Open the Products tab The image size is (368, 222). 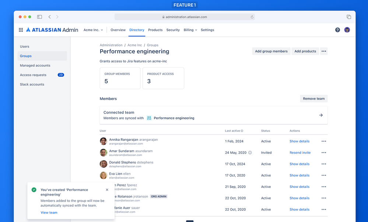coord(155,30)
